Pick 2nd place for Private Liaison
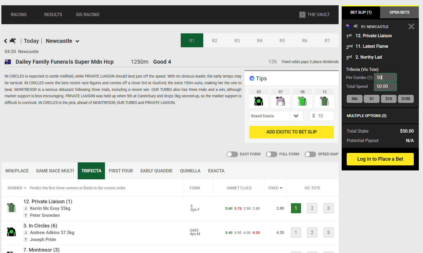Viewport: 423px width, 253px height. point(312,208)
